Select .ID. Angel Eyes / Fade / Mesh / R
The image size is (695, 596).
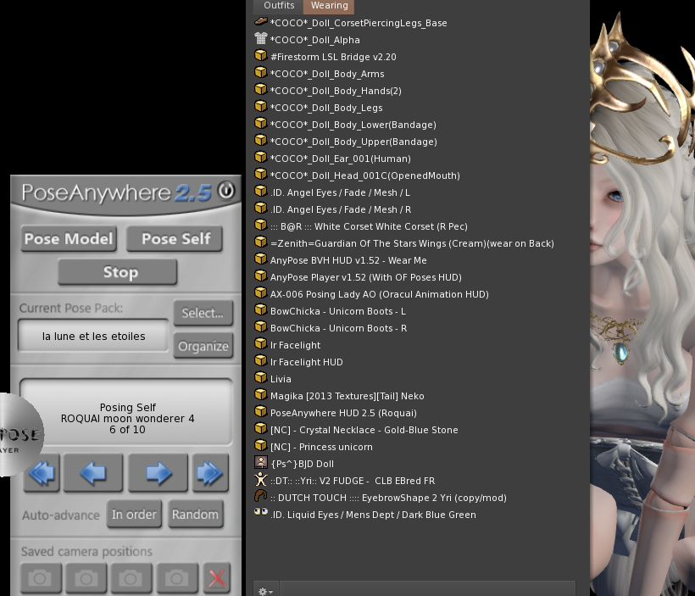point(341,209)
